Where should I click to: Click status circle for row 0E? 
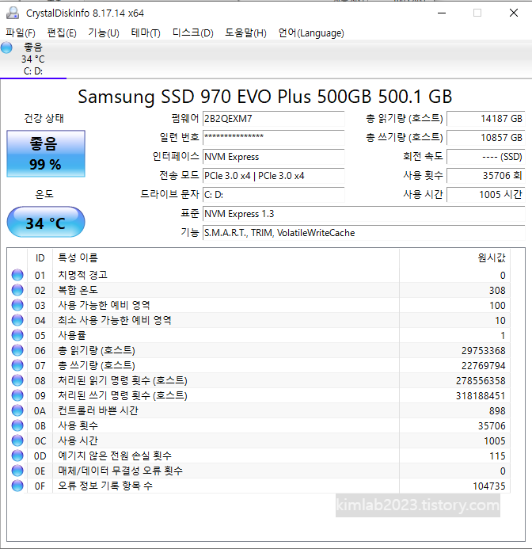[17, 471]
